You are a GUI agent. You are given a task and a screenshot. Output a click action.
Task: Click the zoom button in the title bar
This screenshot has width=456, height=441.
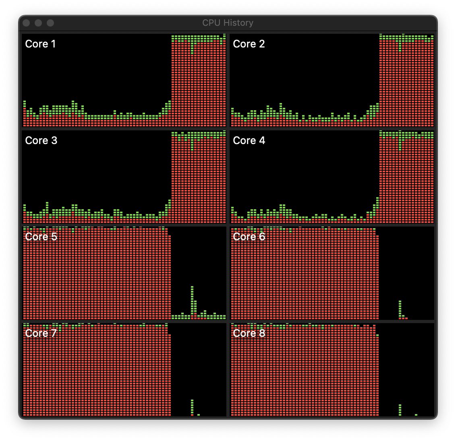(x=50, y=23)
